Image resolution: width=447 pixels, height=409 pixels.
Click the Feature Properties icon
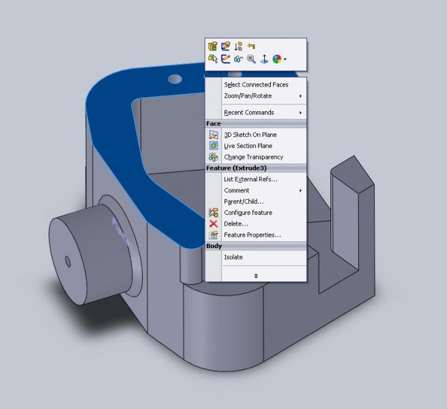pyautogui.click(x=213, y=235)
